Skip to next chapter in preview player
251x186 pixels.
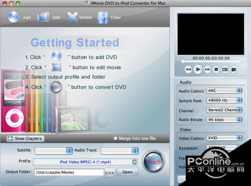(208, 70)
